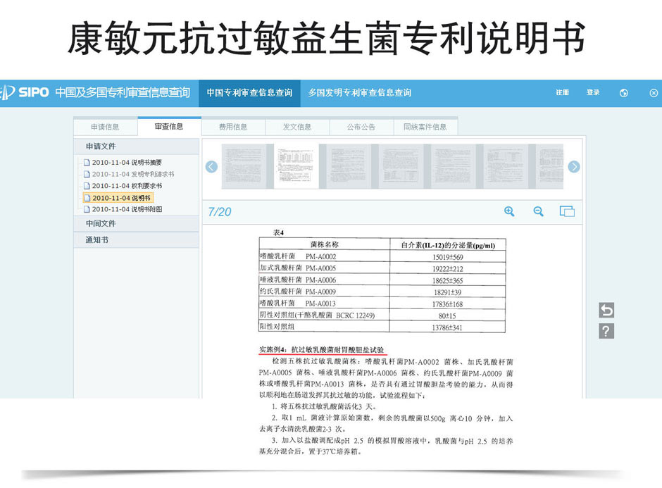Click the SIPO logo
The height and width of the screenshot is (488, 662).
pyautogui.click(x=25, y=92)
